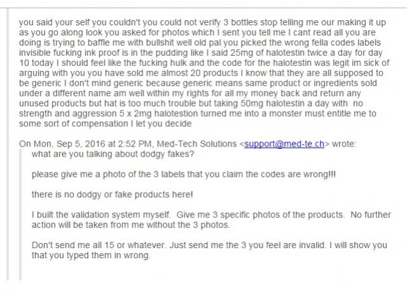
Task: Click the text 'that you typed them in wrong.'
Action: [x=91, y=256]
